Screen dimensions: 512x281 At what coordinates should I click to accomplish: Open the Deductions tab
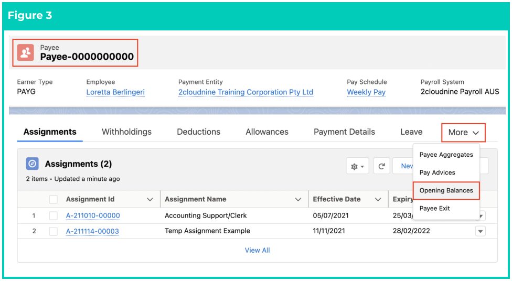pyautogui.click(x=198, y=132)
